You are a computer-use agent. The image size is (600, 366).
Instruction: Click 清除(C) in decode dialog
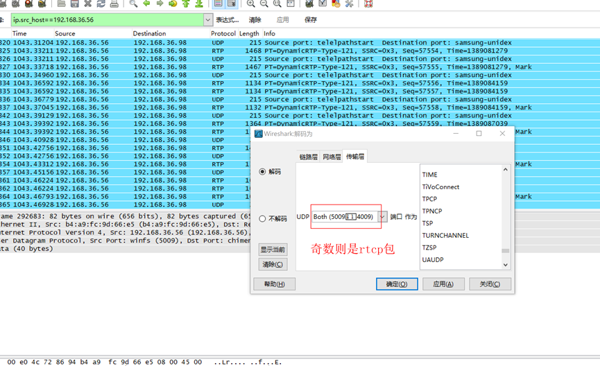[273, 264]
